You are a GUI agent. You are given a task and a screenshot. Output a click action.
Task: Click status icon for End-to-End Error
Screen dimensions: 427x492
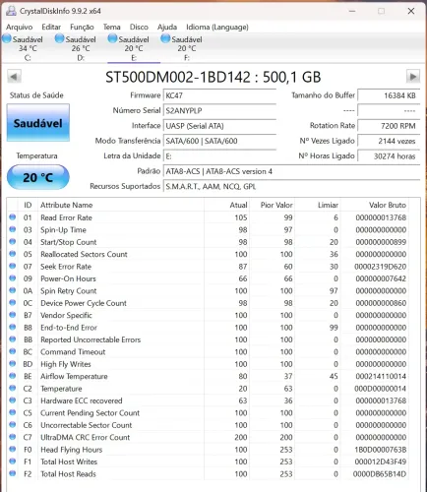click(13, 327)
